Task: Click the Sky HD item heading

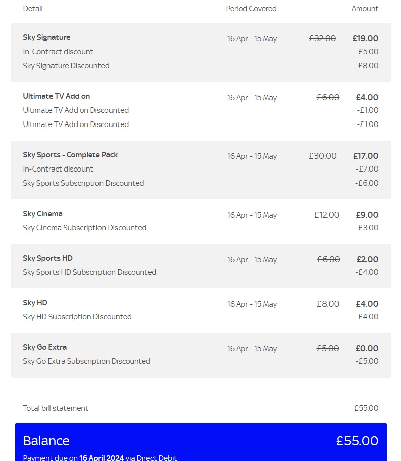Action: (35, 303)
